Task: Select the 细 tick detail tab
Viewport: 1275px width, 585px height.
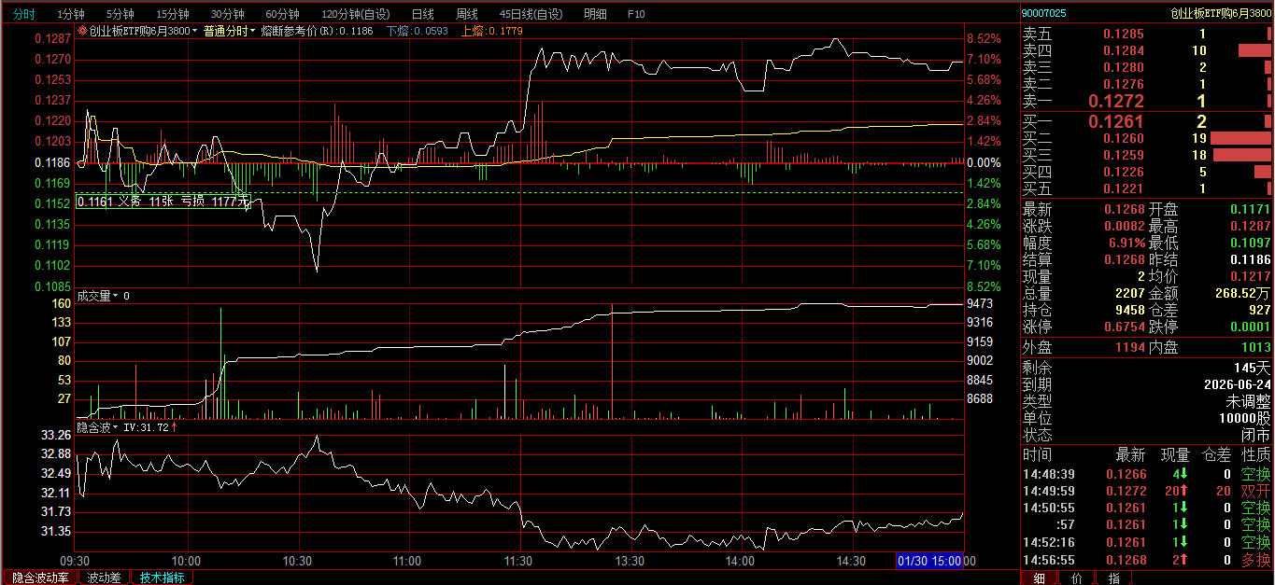Action: coord(1040,578)
